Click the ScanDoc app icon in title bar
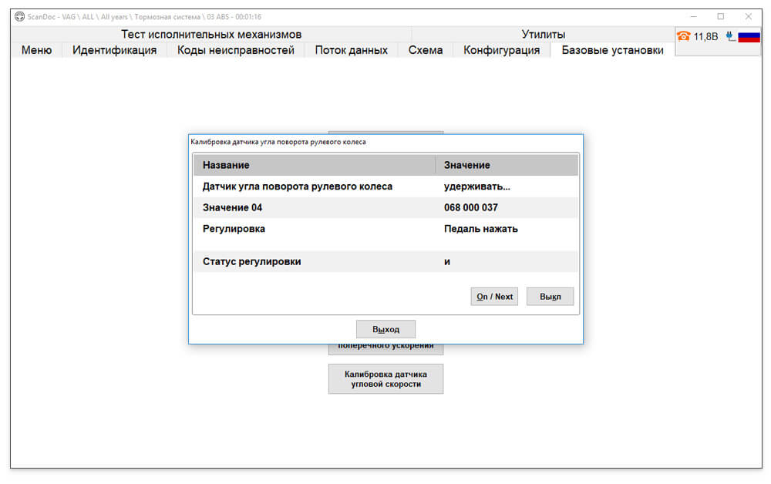Viewport: 771px width, 484px height. (19, 16)
